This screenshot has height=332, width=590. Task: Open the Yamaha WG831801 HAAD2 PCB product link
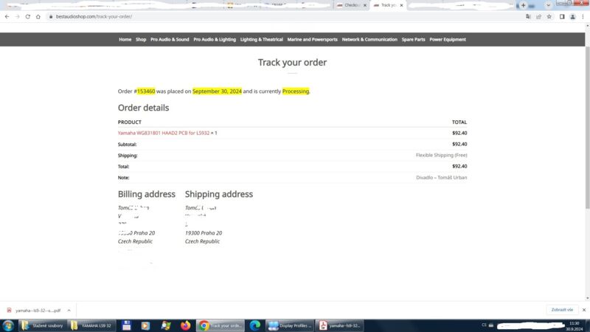(x=164, y=133)
